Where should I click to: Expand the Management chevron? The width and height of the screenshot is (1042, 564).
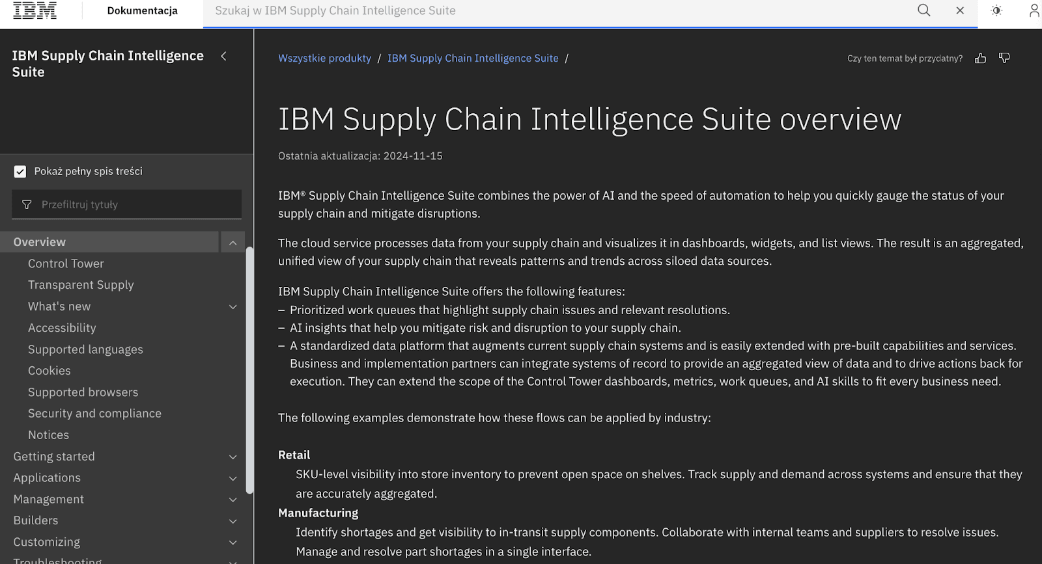[232, 500]
